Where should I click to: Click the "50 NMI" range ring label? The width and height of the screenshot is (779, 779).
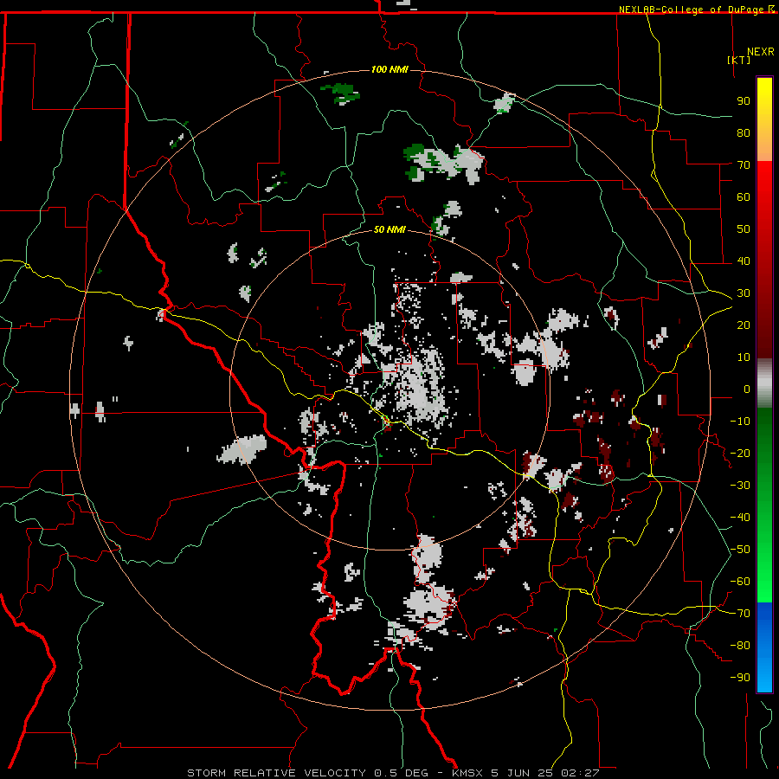pos(389,229)
